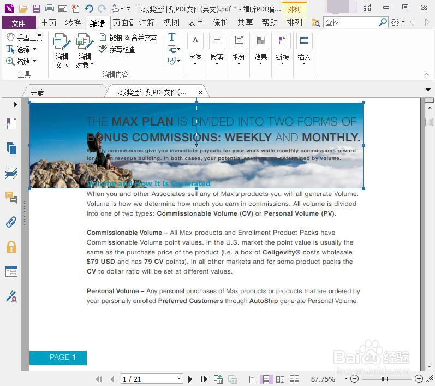The height and width of the screenshot is (386, 435).
Task: Run Spell Check (拼写检查)
Action: (x=117, y=50)
